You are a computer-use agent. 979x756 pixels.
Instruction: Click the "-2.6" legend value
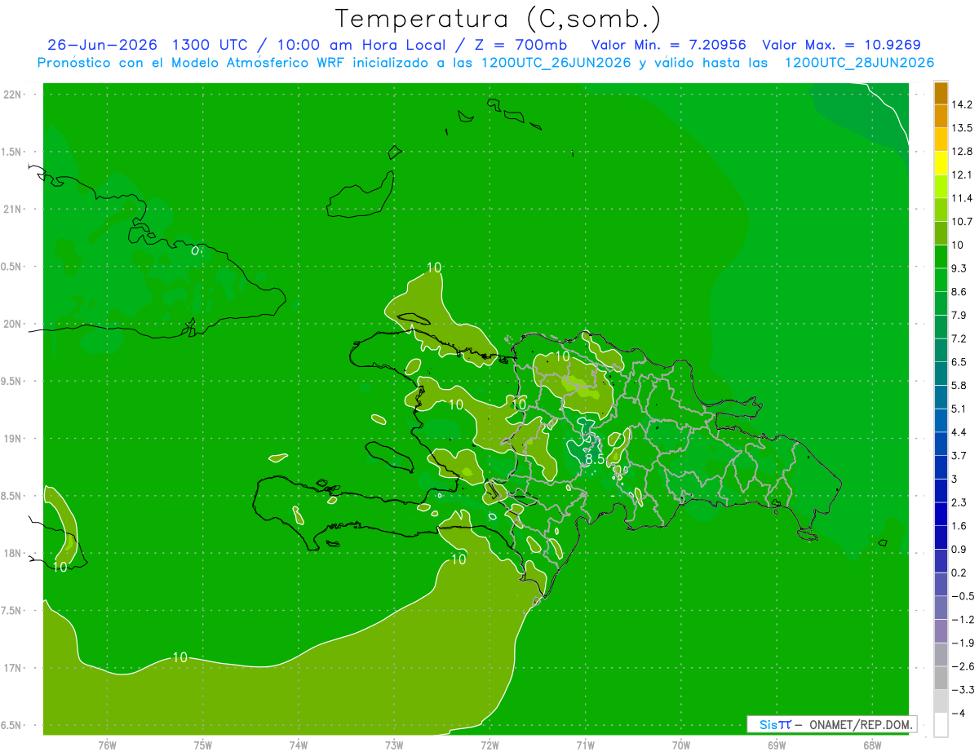pos(963,666)
